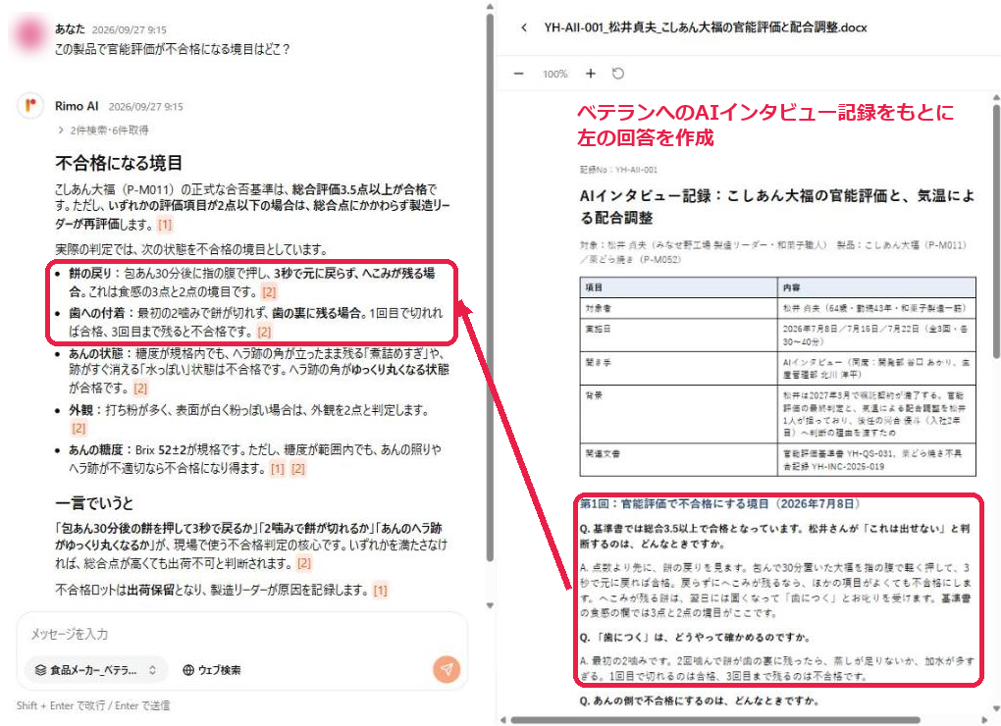
Task: Open citation [2] after 出荷不可と判断されます
Action: (x=304, y=563)
